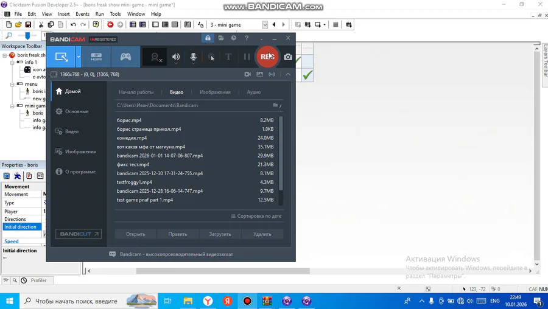Click image icon in Bandicam status row
The image size is (548, 309).
[259, 74]
